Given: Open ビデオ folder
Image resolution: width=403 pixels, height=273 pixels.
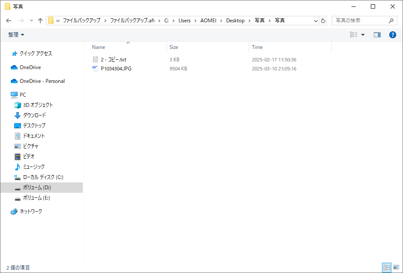Looking at the screenshot, I should coord(28,156).
